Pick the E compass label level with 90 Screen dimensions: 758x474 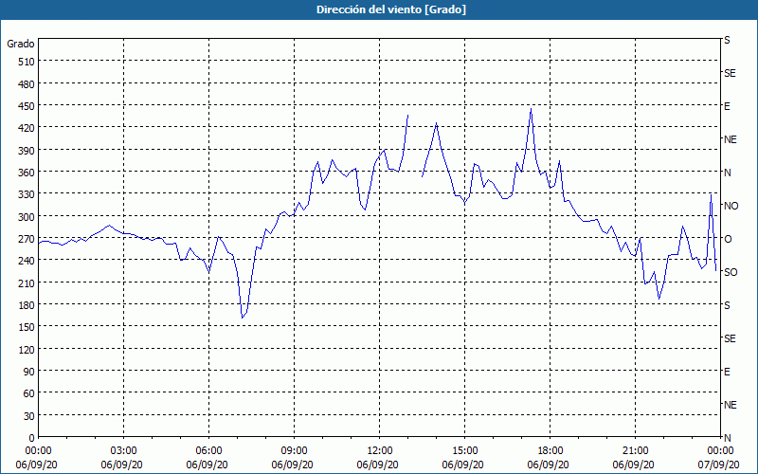(x=727, y=372)
